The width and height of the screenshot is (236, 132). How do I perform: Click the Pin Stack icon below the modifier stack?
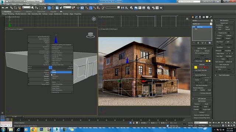[x=194, y=43]
